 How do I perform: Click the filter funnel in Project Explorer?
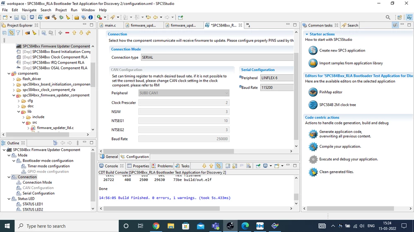pyautogui.click(x=18, y=33)
